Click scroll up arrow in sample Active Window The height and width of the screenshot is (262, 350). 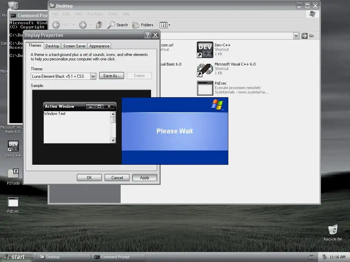click(x=113, y=114)
